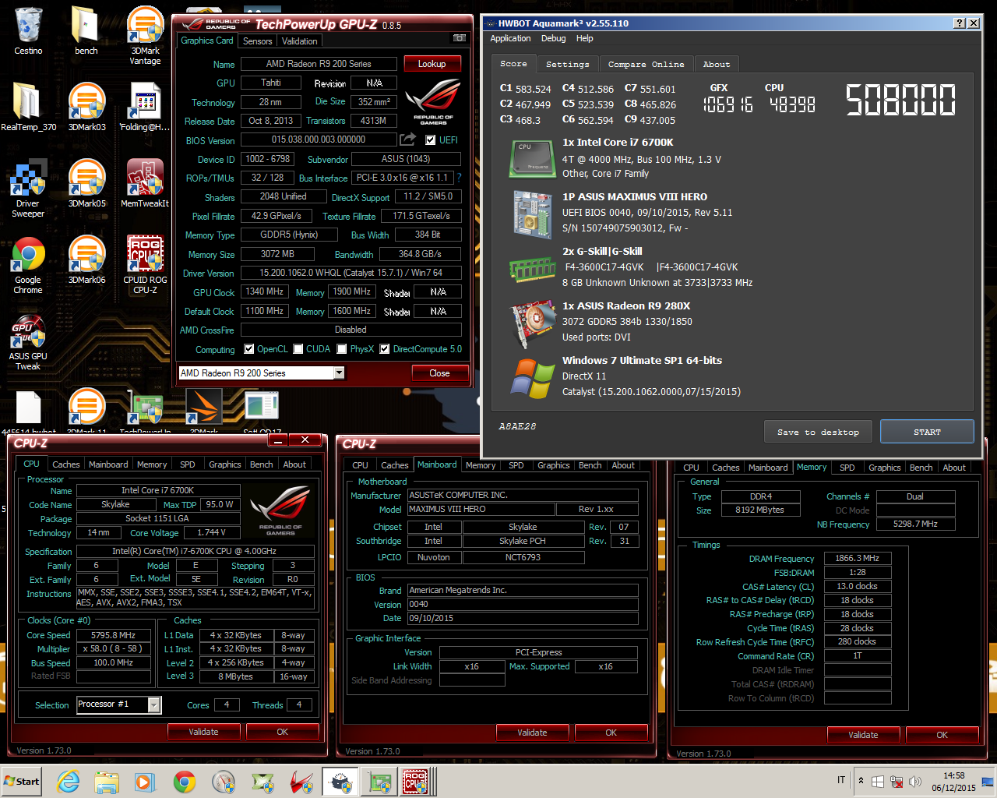Open Windows Media Player from taskbar
Screen dimensions: 997x798
[145, 782]
